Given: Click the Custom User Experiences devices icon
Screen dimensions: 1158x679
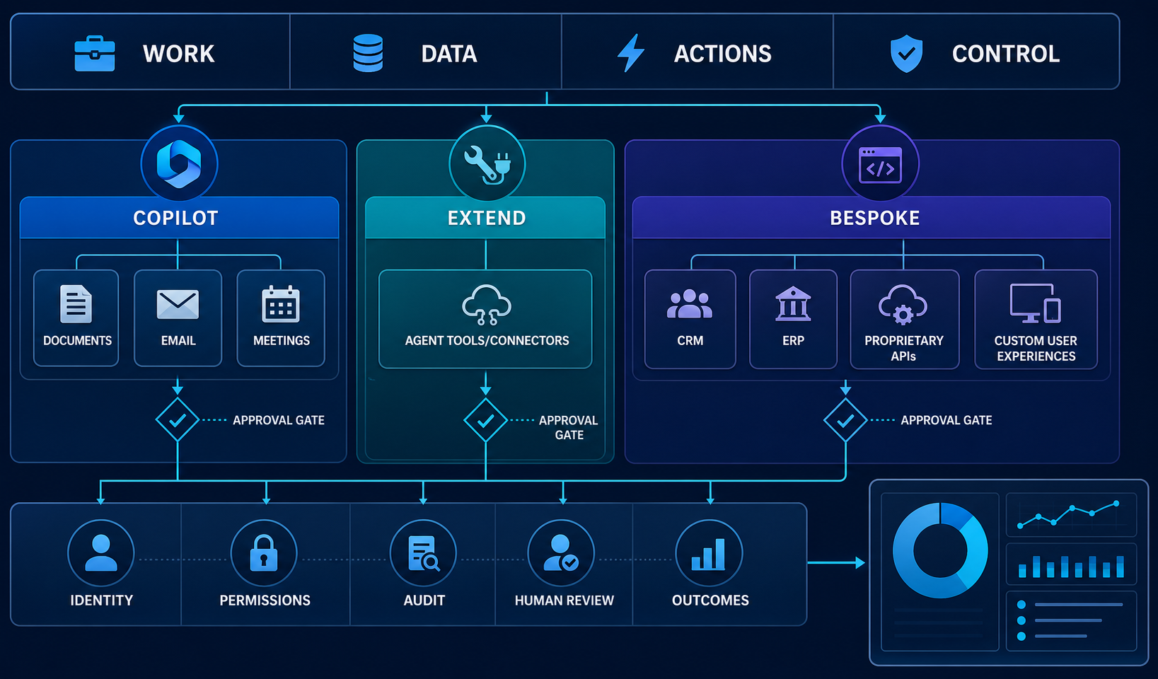Looking at the screenshot, I should (x=1036, y=303).
